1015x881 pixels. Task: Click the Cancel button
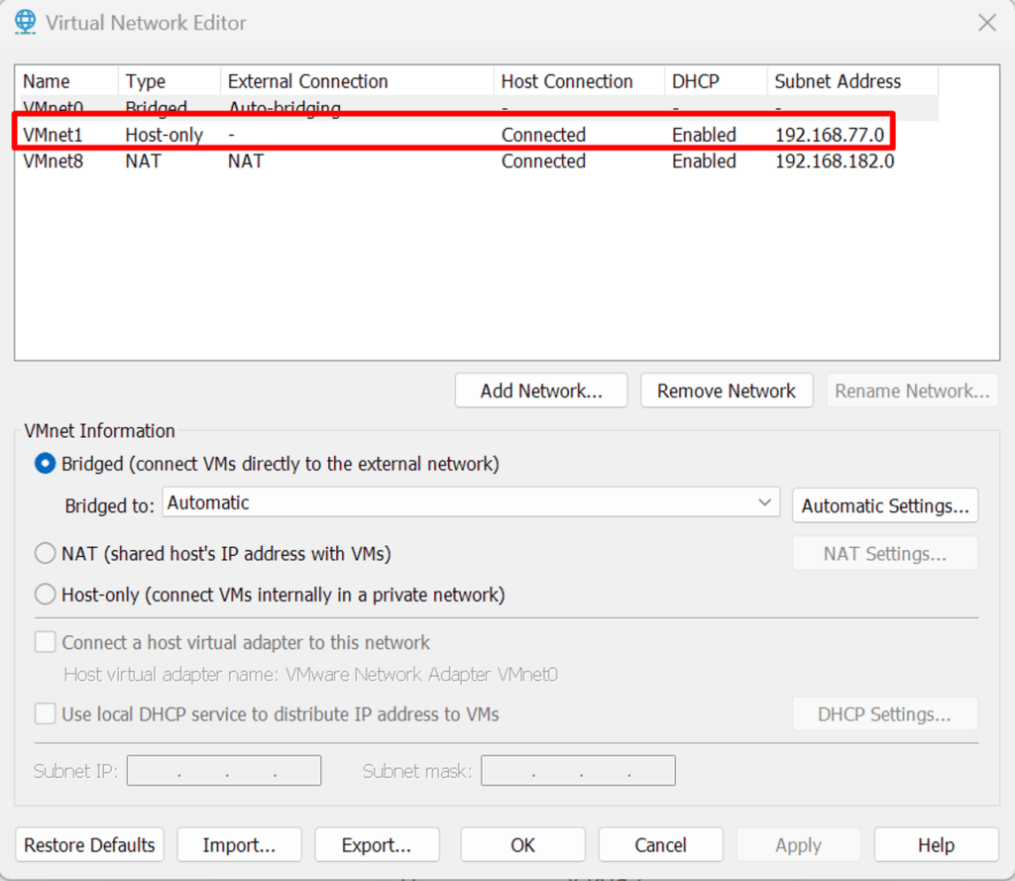click(660, 844)
